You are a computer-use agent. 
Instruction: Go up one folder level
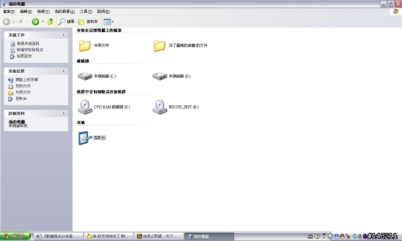(50, 22)
